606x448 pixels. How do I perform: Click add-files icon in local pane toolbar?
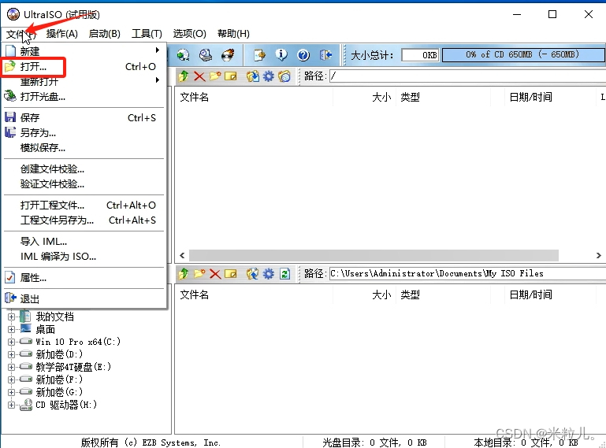(x=253, y=274)
